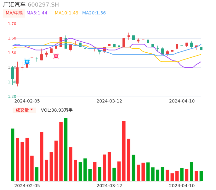Click 2024-03-12 date under volume chart
216x190 pixels.
click(x=109, y=186)
